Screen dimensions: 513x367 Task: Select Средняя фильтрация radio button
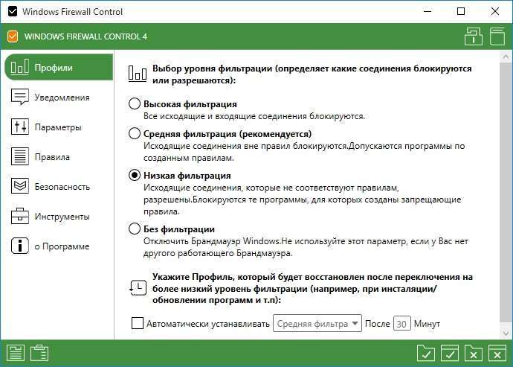(x=135, y=134)
